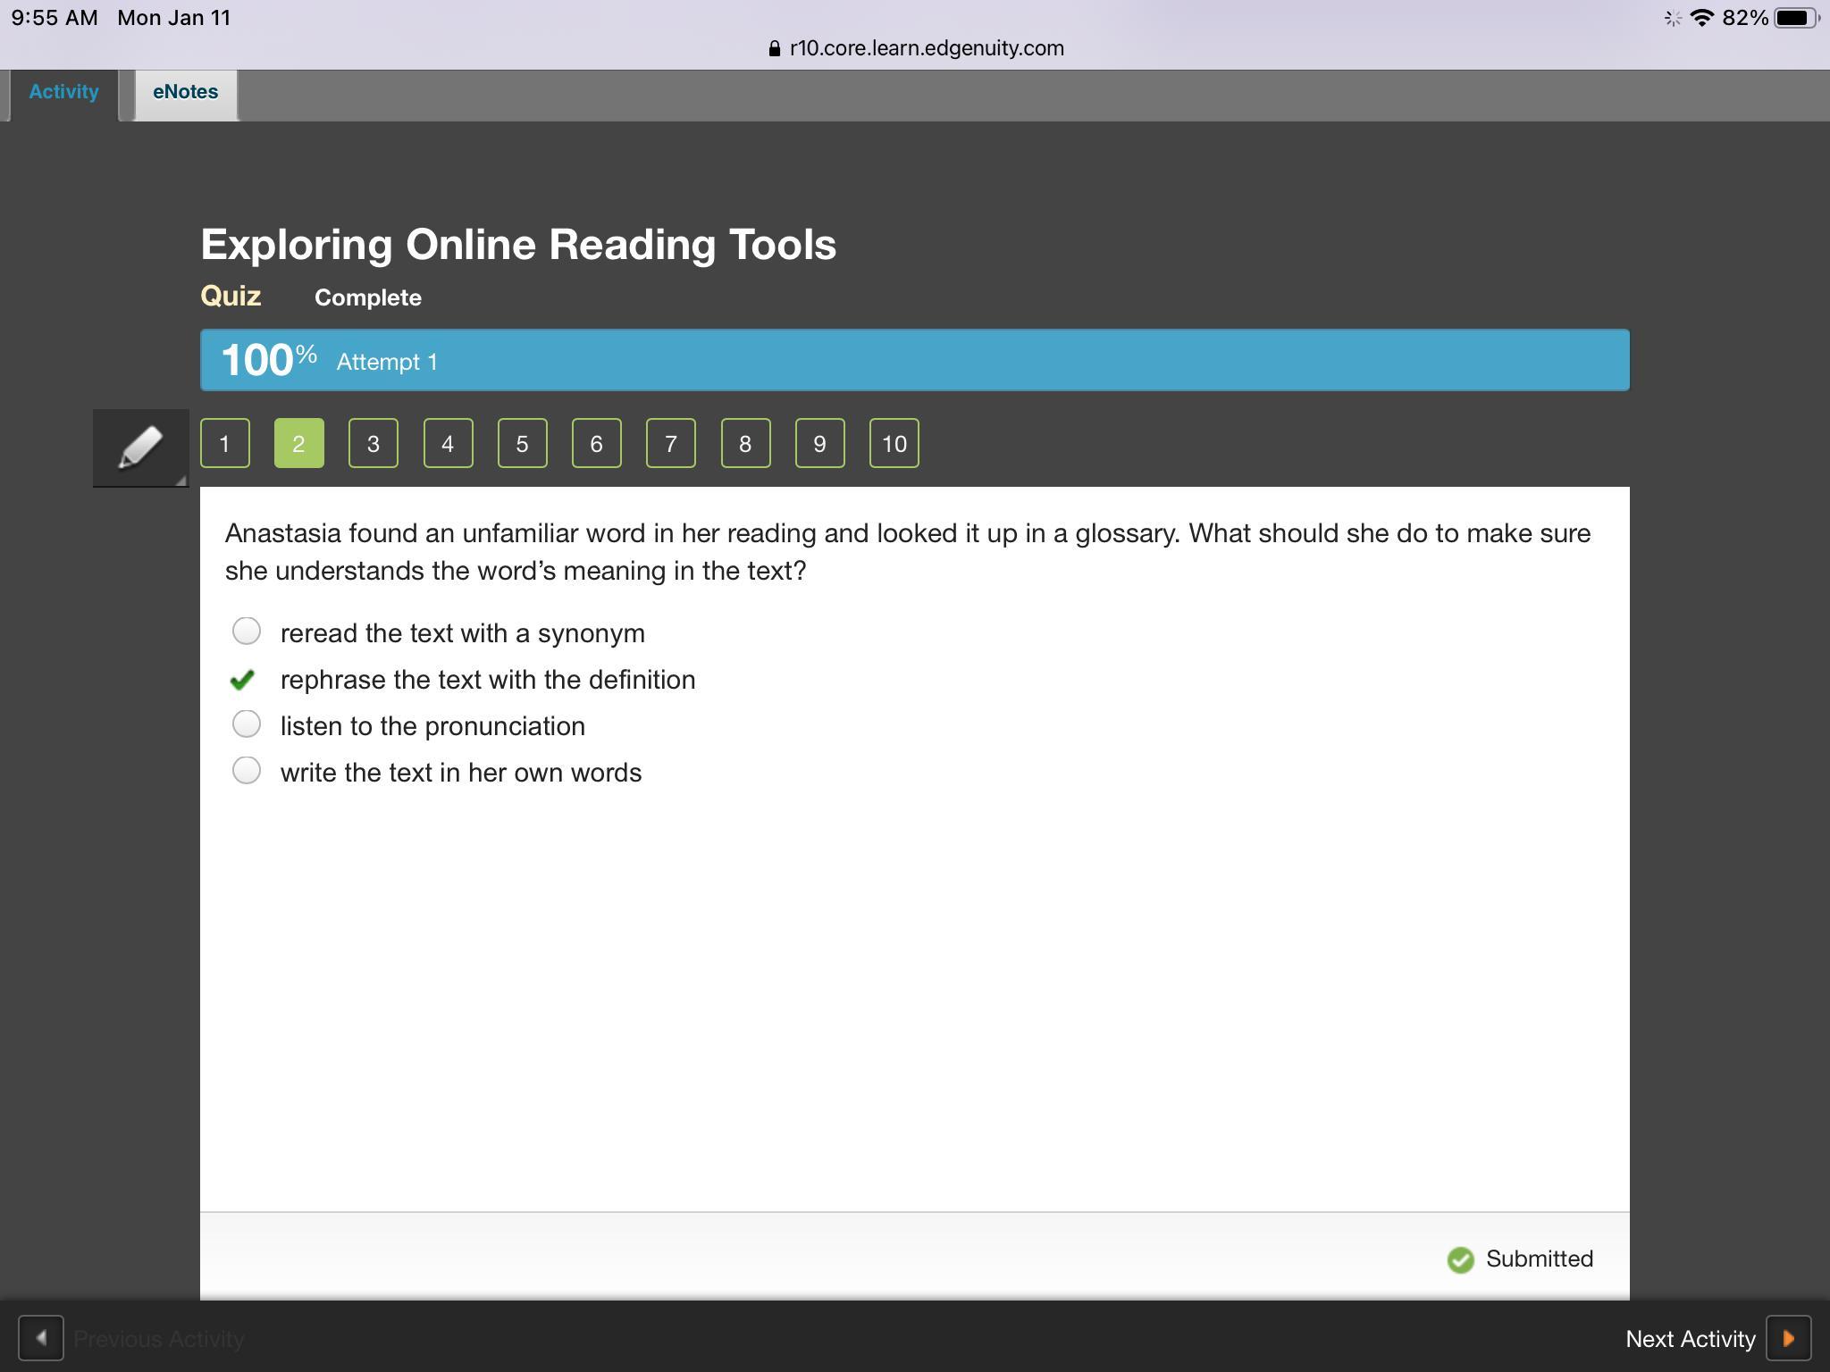Jump to question 10

[894, 443]
